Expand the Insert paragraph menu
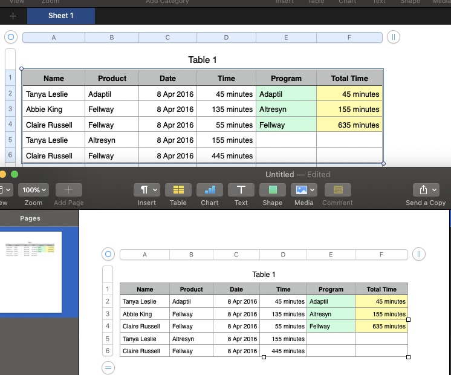The image size is (451, 375). [147, 190]
